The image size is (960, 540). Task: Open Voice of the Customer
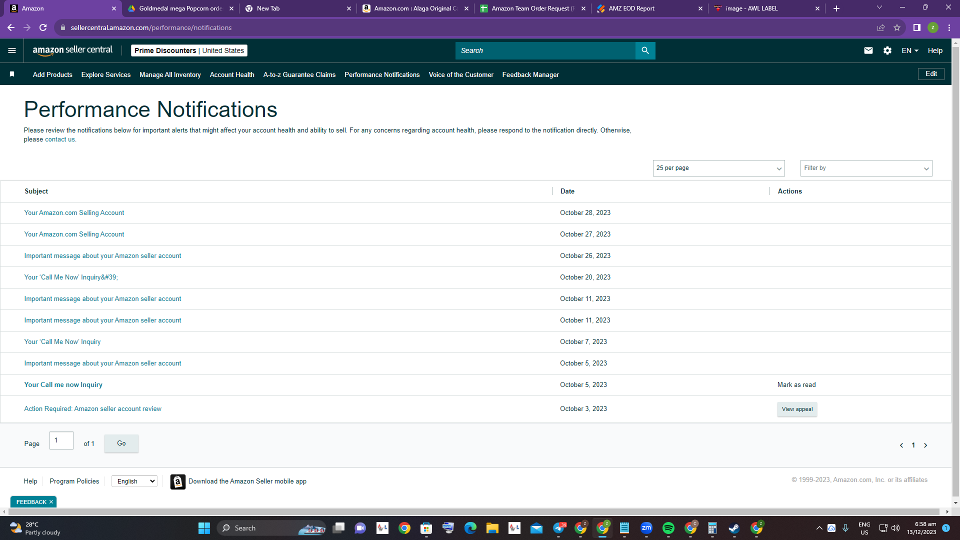pyautogui.click(x=461, y=74)
